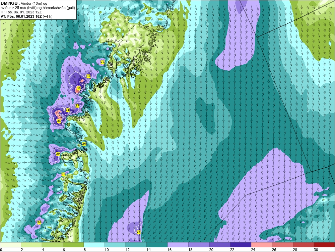Click the 2–4 m/s legend color segment
The height and width of the screenshot is (252, 335).
[31, 245]
